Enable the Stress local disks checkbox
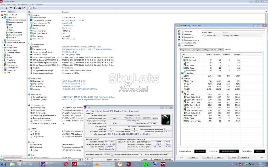Viewport: 268px width, 167px height. click(182, 43)
